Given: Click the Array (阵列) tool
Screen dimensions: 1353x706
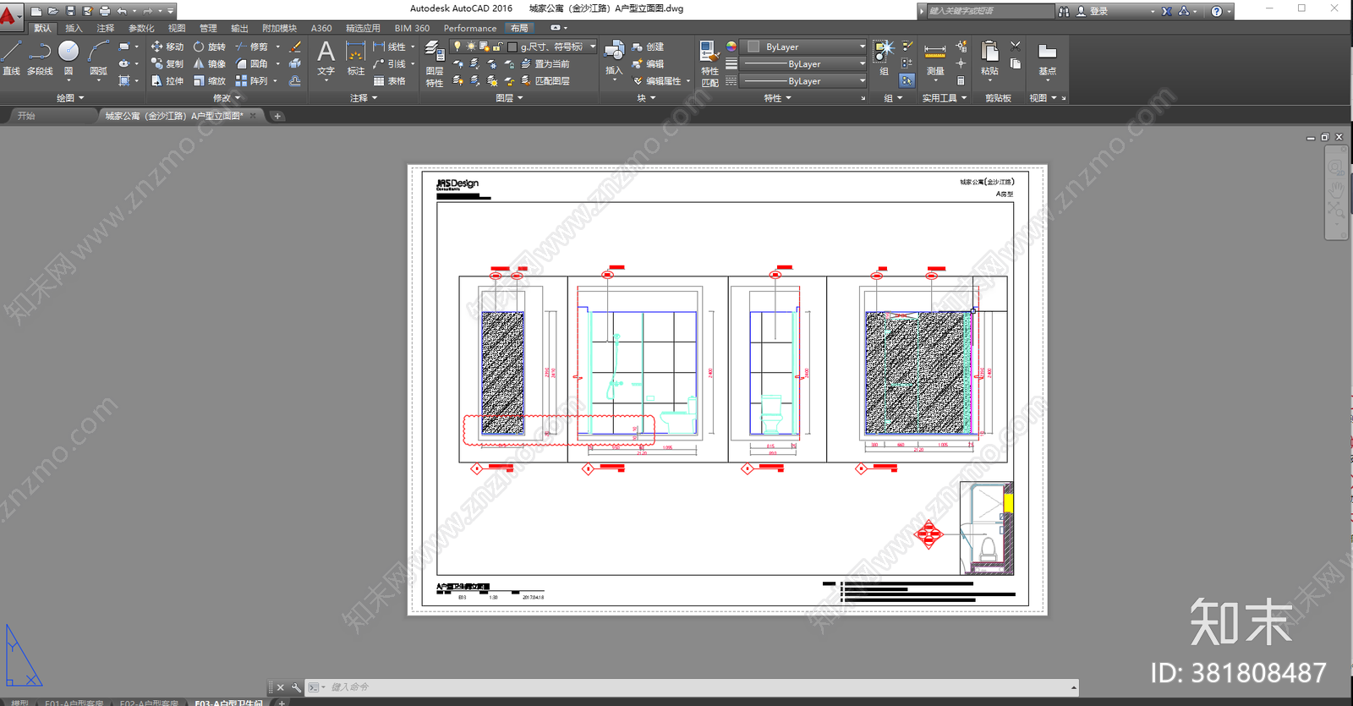Looking at the screenshot, I should point(252,80).
